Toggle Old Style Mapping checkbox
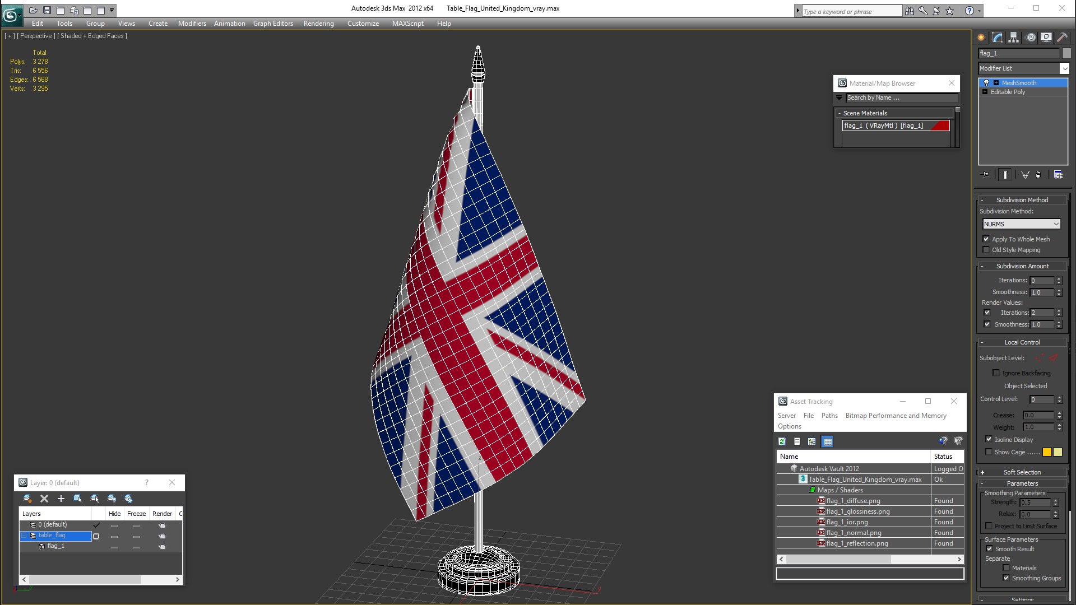This screenshot has width=1076, height=605. pos(986,250)
